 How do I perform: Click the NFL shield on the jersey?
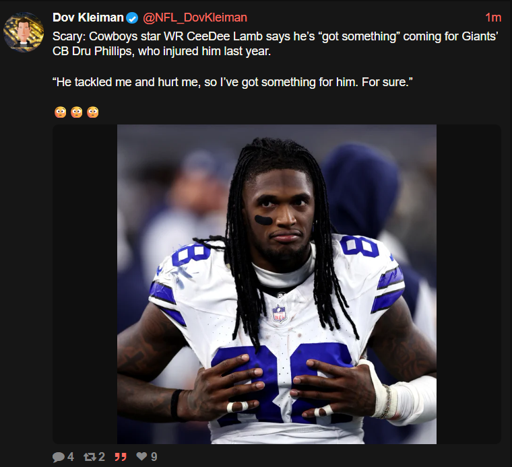click(279, 314)
